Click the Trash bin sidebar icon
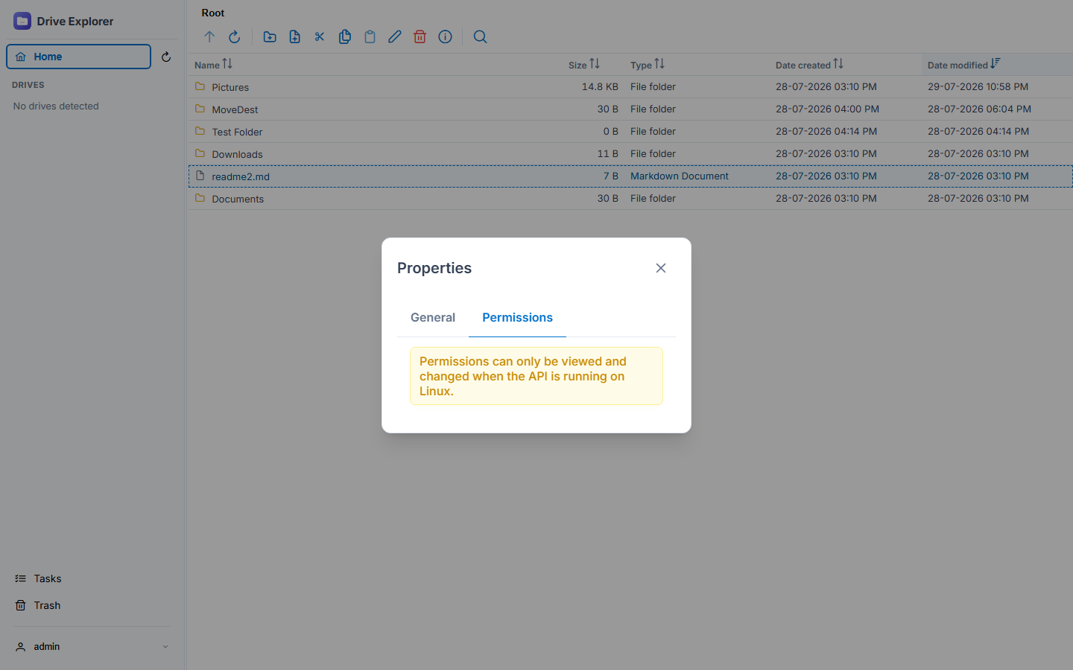Image resolution: width=1073 pixels, height=670 pixels. pyautogui.click(x=20, y=605)
